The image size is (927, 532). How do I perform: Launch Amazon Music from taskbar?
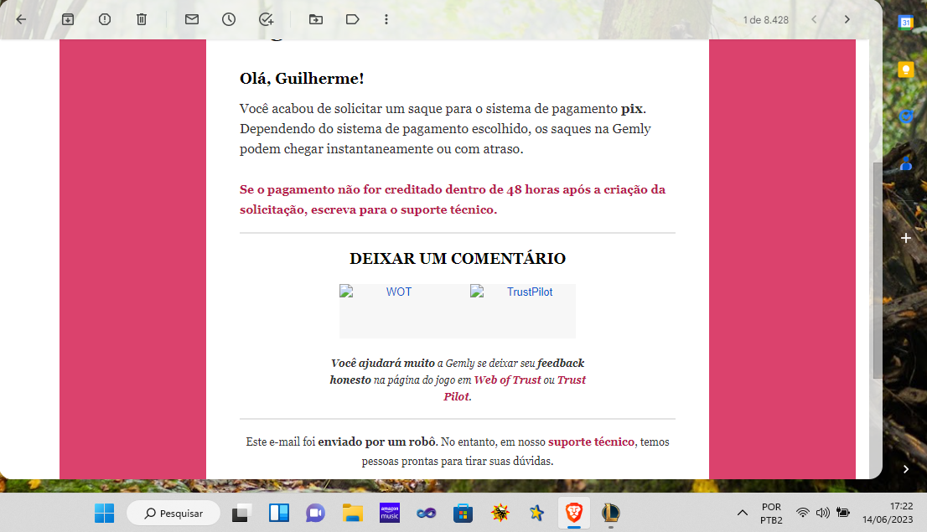(390, 513)
